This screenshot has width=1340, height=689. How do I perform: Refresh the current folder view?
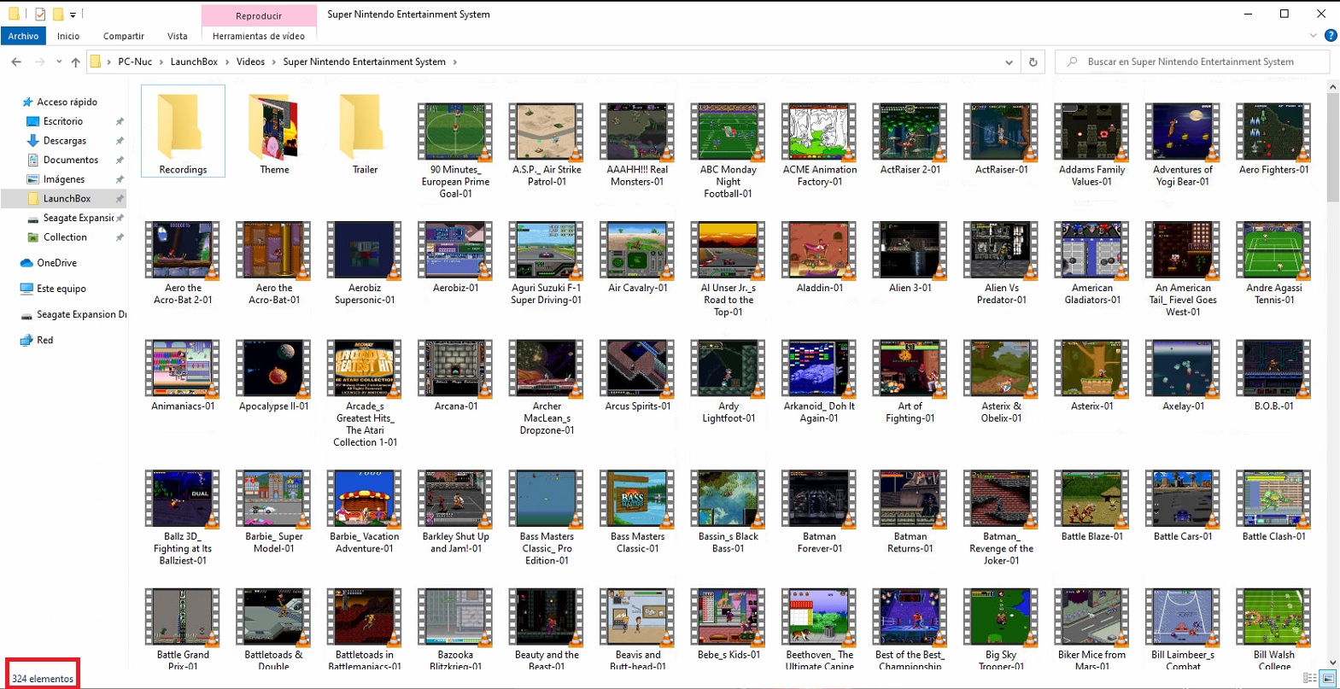1033,61
